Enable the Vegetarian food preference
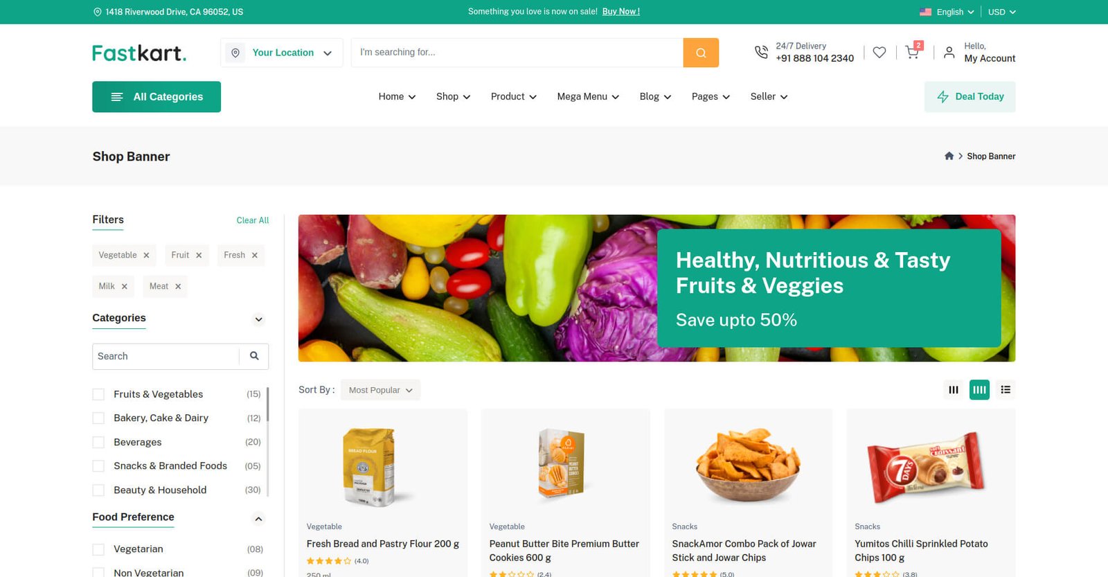This screenshot has width=1108, height=577. click(98, 549)
